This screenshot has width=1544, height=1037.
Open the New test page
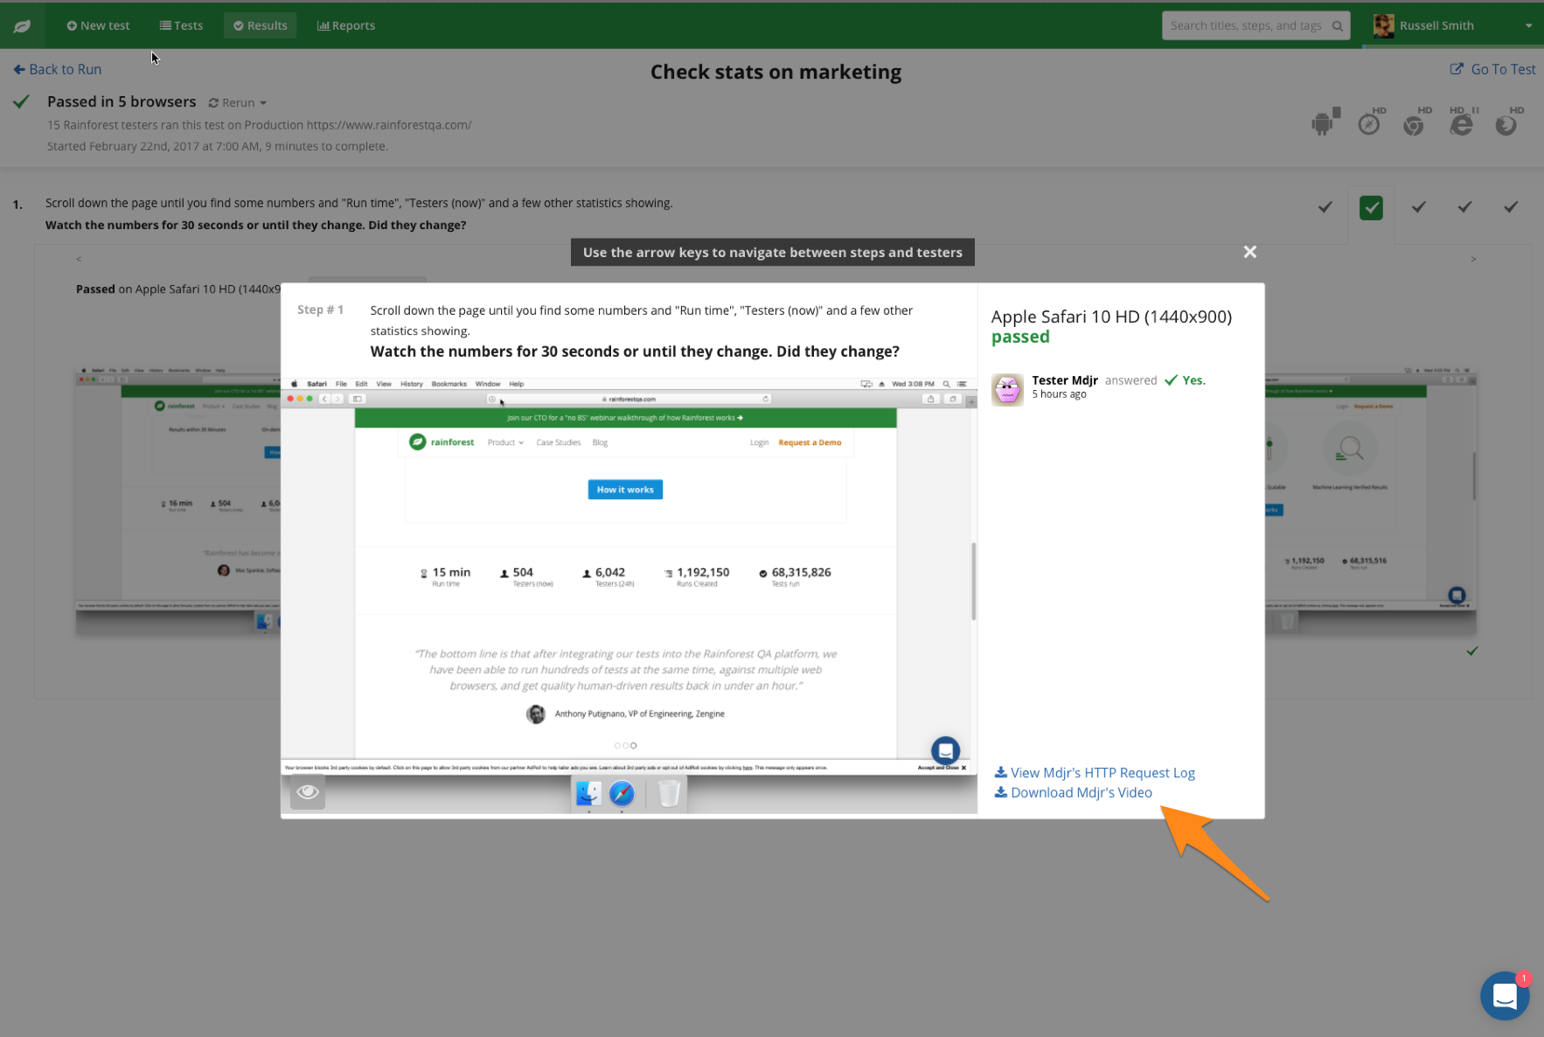coord(98,25)
